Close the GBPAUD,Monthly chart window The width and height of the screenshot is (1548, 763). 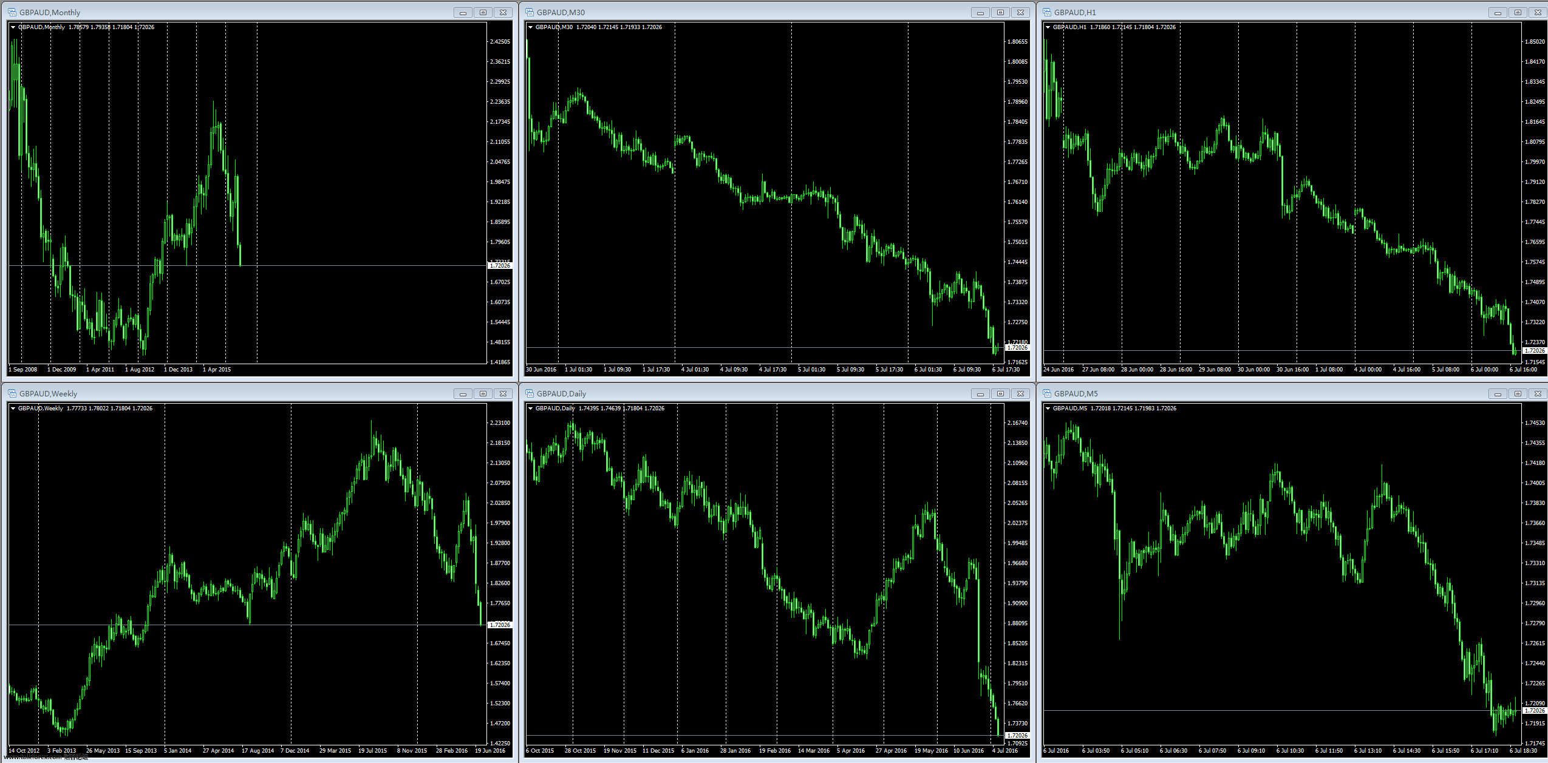pos(503,12)
